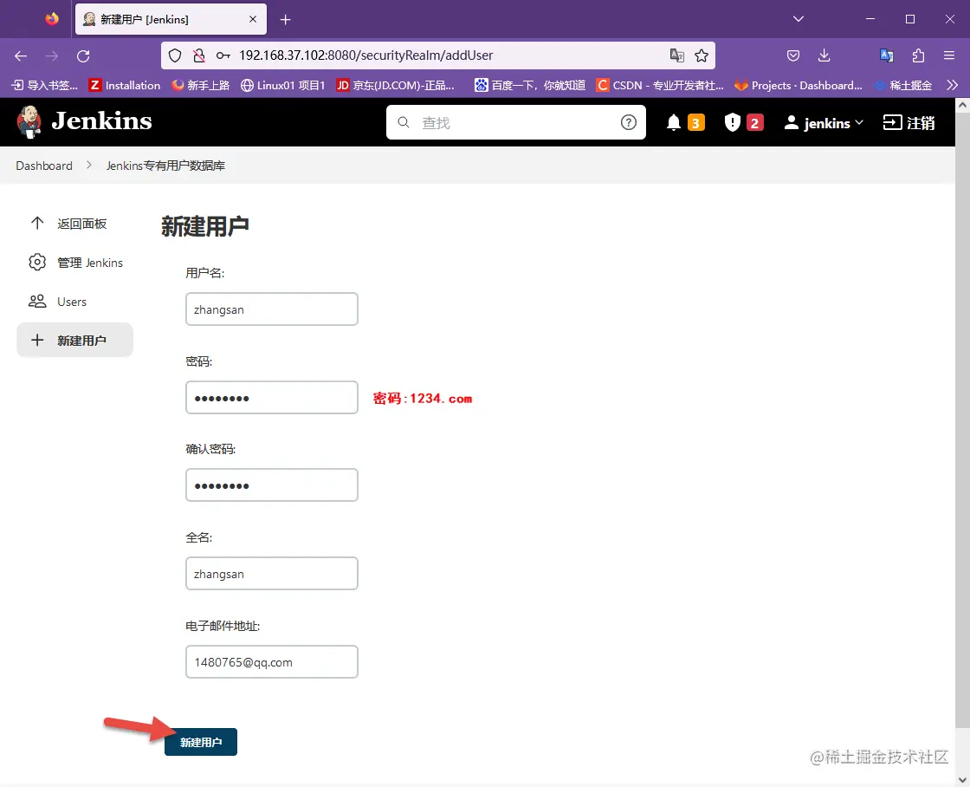Click Jenkins专有用户数据库 breadcrumb
This screenshot has height=787, width=970.
(165, 166)
